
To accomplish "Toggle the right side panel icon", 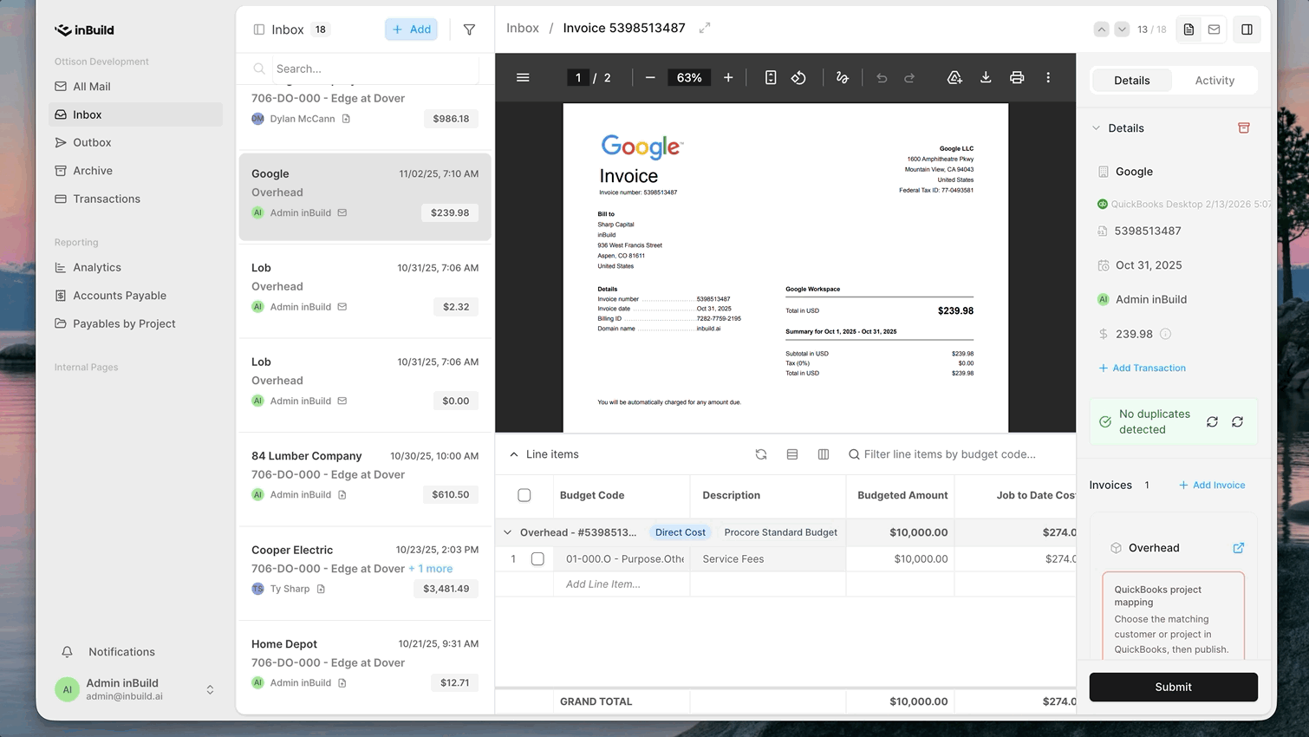I will click(x=1247, y=29).
